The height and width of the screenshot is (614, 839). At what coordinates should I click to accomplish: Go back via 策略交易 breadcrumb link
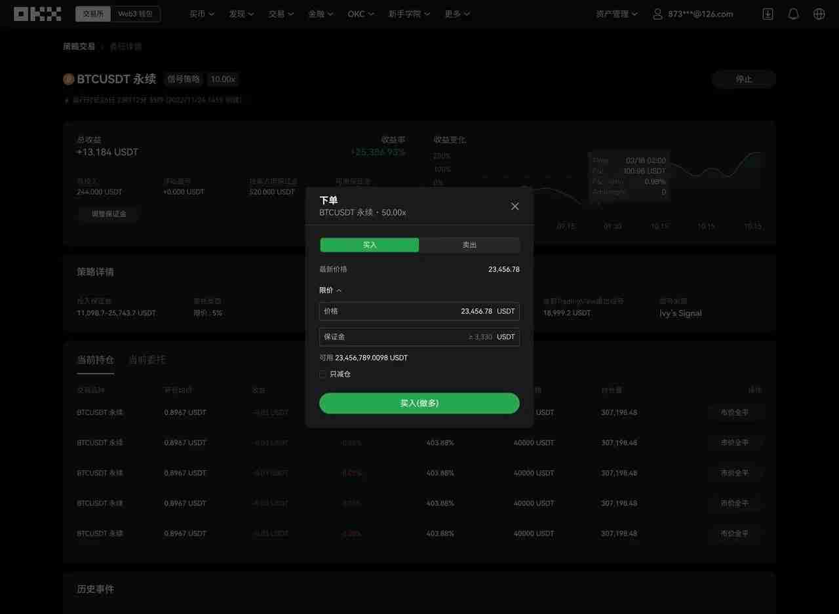(x=79, y=46)
